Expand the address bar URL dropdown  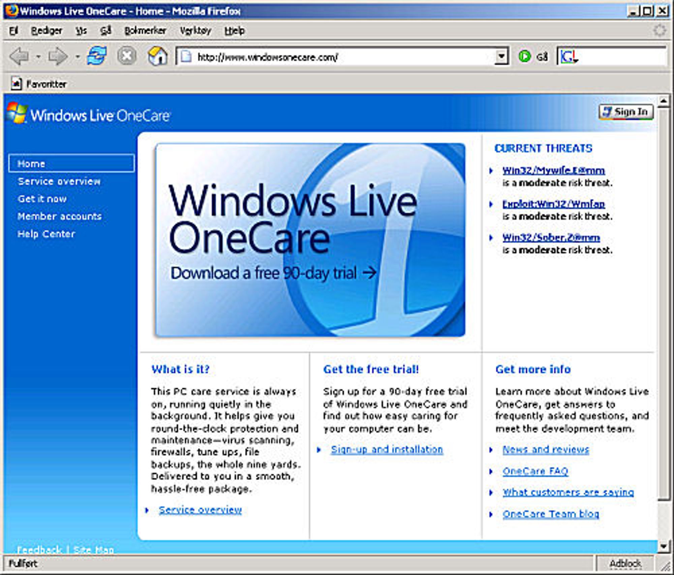pyautogui.click(x=501, y=57)
